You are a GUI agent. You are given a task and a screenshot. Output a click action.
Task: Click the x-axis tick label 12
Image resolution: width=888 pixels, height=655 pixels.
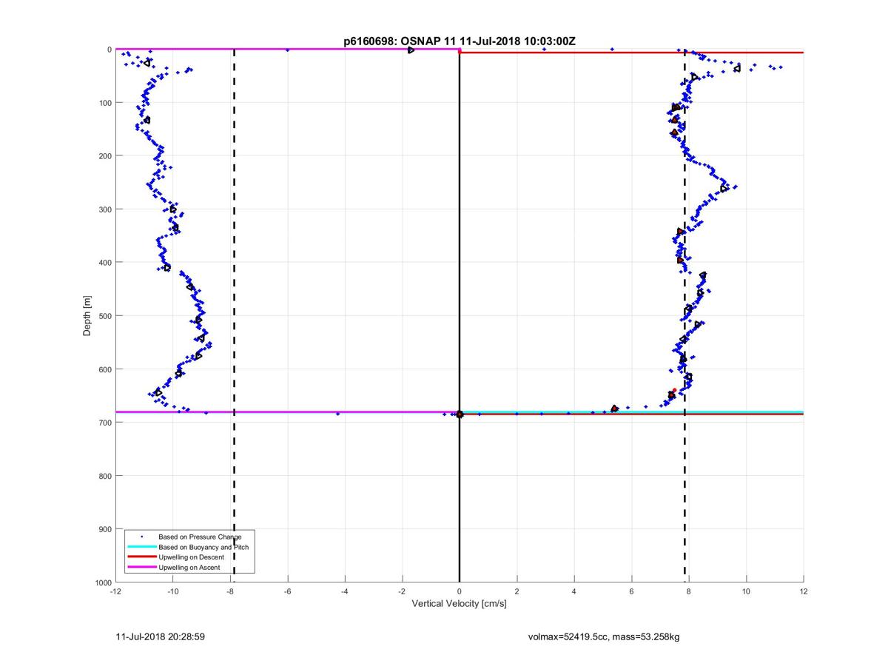pos(804,591)
